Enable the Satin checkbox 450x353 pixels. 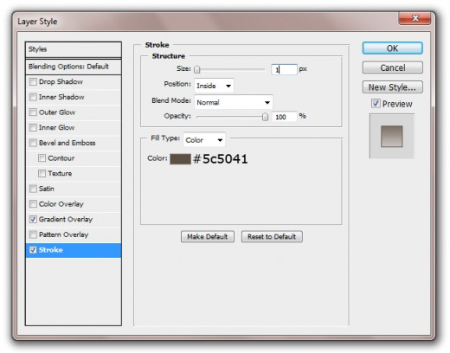[x=33, y=189]
